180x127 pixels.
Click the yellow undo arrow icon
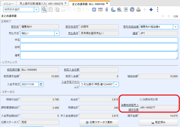point(88,9)
